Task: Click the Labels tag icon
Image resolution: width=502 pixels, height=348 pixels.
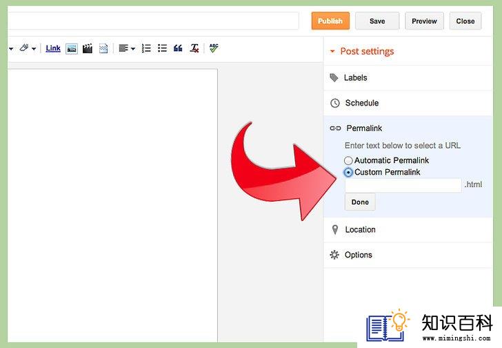Action: 334,78
